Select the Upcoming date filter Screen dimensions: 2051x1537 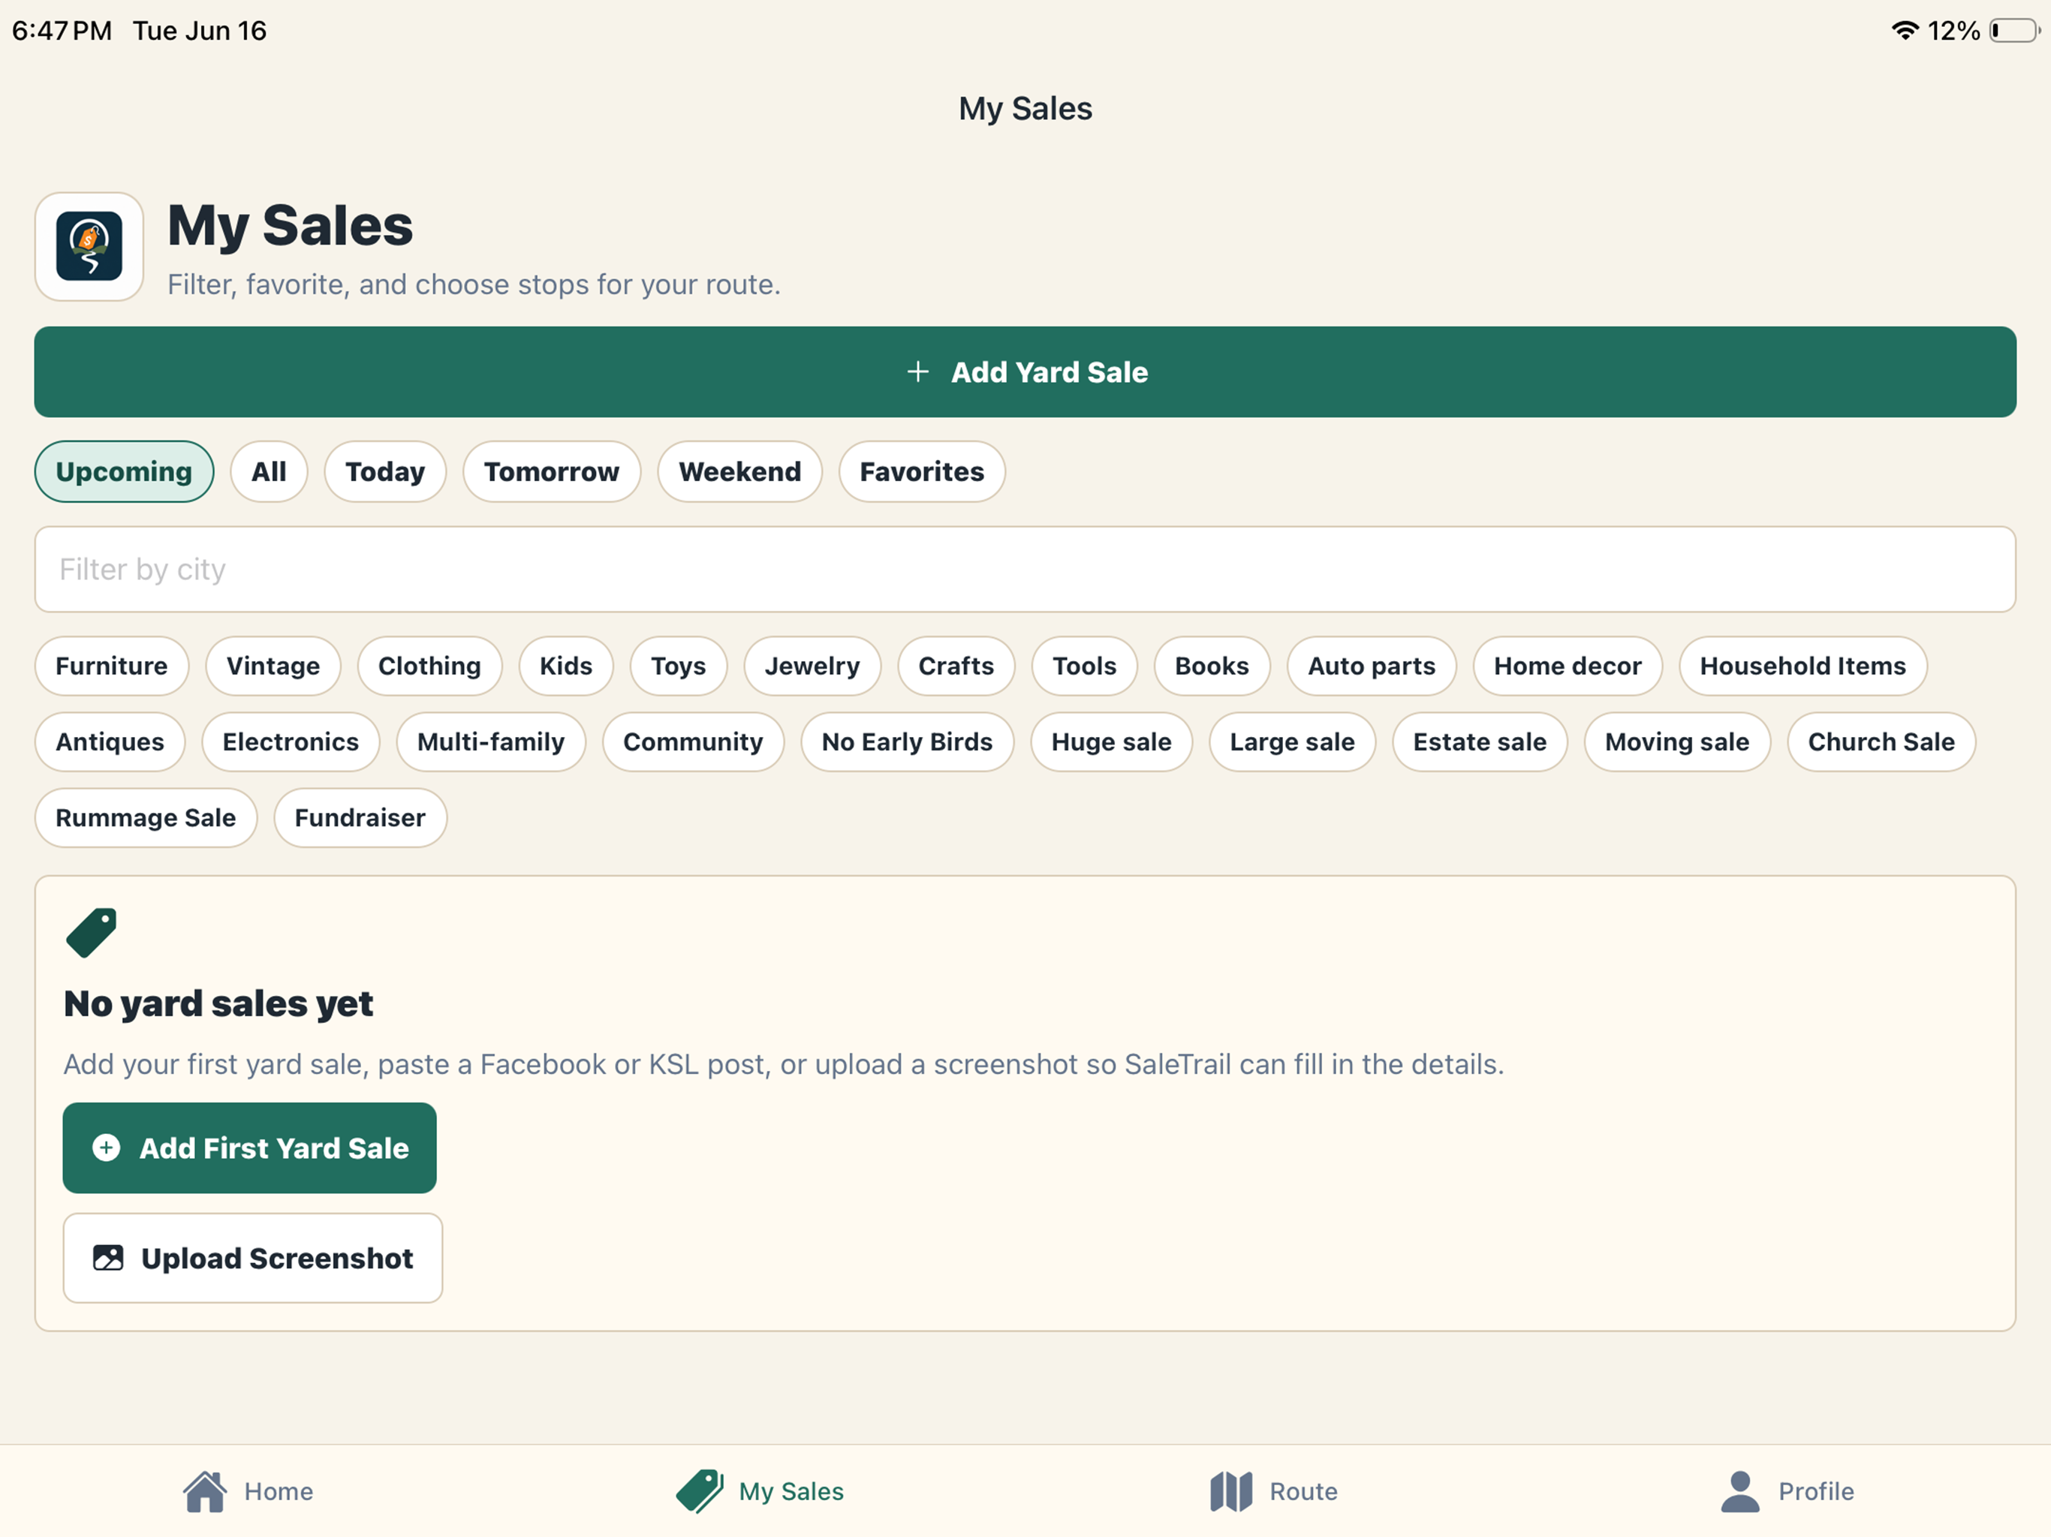125,471
